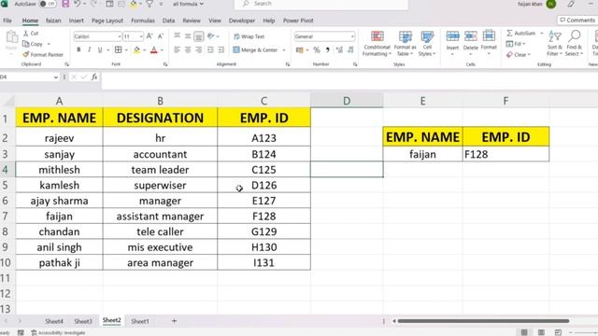This screenshot has height=336, width=598.
Task: Open the Page Layout tab
Action: click(x=107, y=21)
